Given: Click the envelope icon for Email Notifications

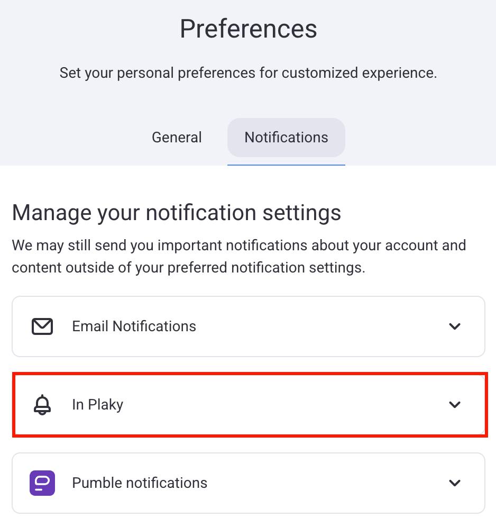Looking at the screenshot, I should point(42,326).
